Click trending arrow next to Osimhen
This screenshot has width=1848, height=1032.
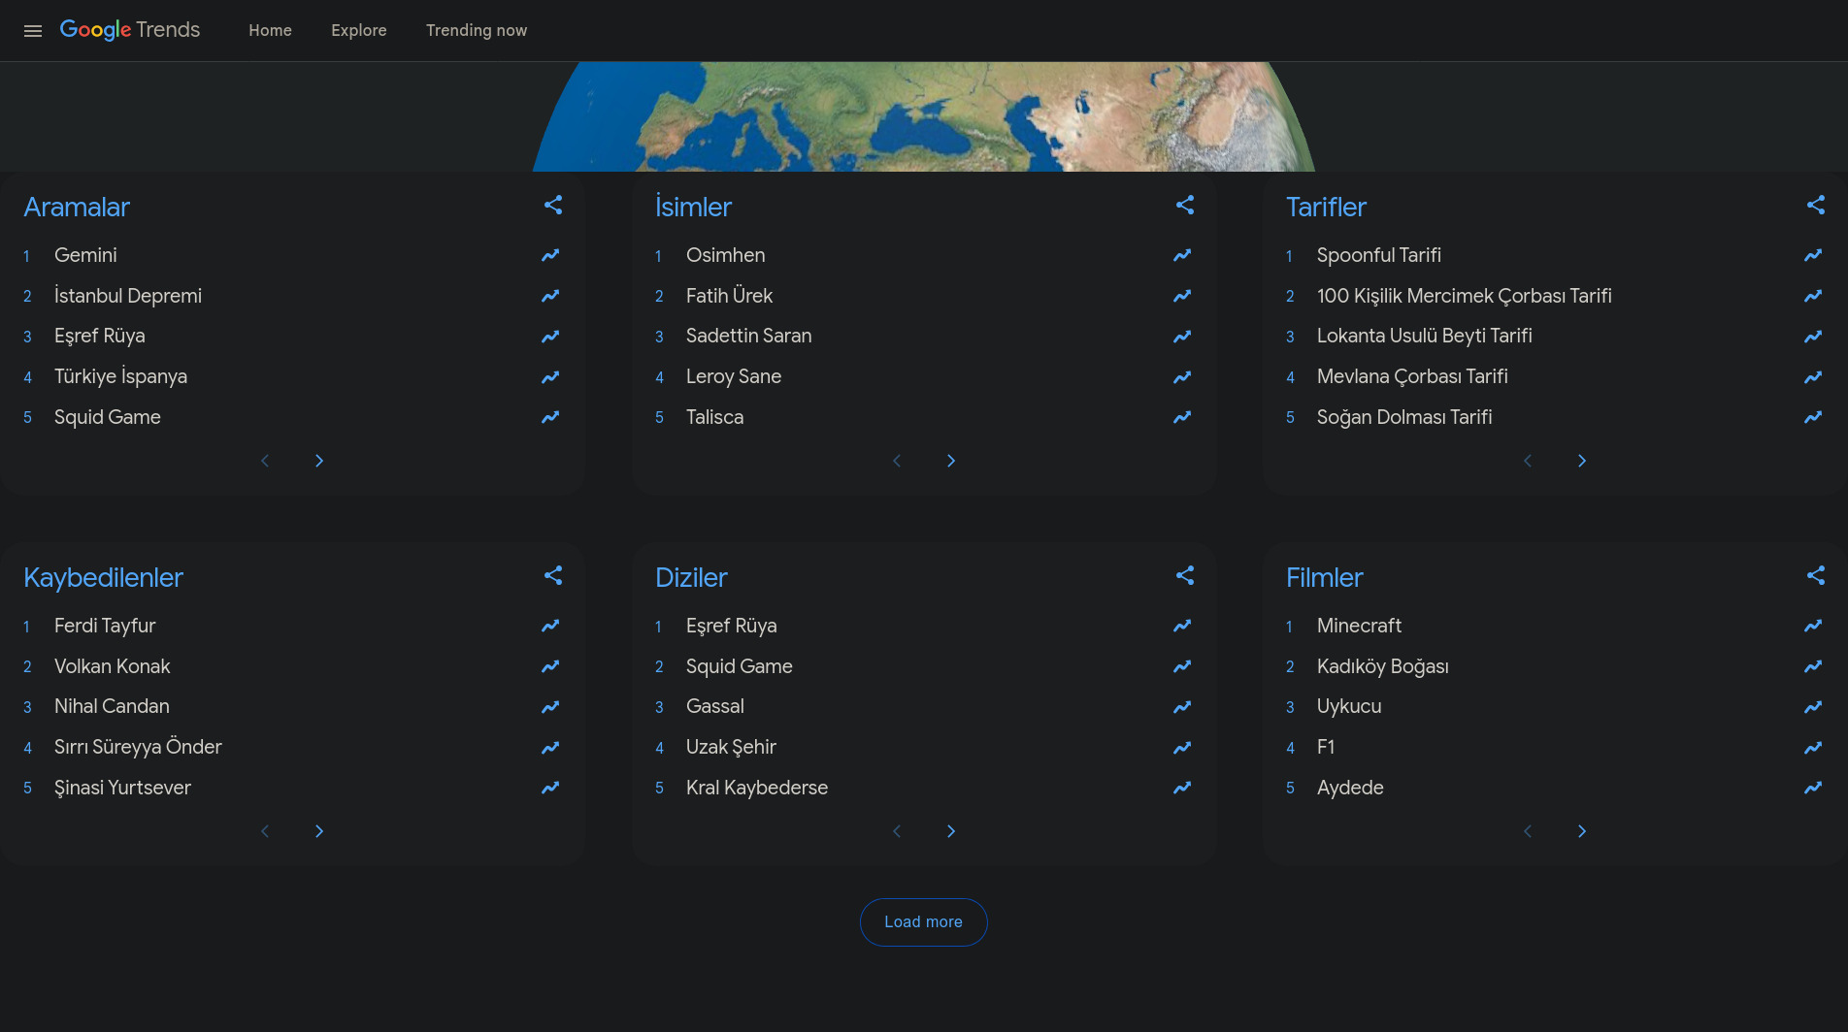pyautogui.click(x=1181, y=255)
